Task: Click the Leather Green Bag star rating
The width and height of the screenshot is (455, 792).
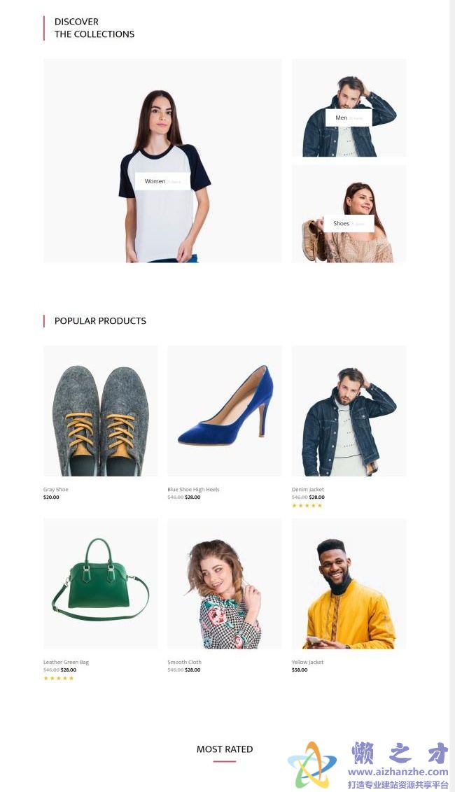Action: tap(59, 679)
